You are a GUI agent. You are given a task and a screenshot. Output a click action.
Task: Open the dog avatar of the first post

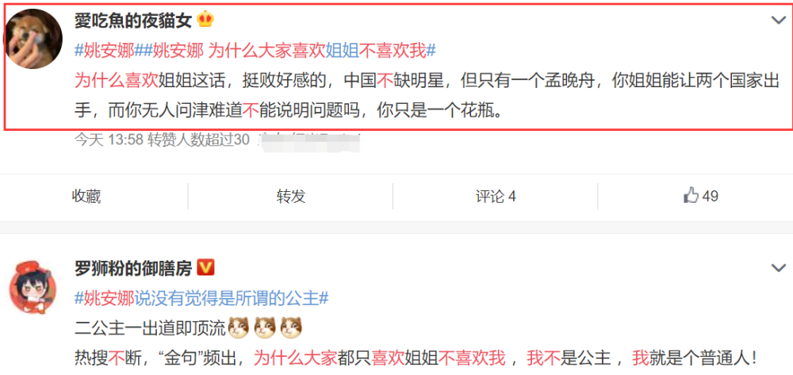[x=33, y=39]
